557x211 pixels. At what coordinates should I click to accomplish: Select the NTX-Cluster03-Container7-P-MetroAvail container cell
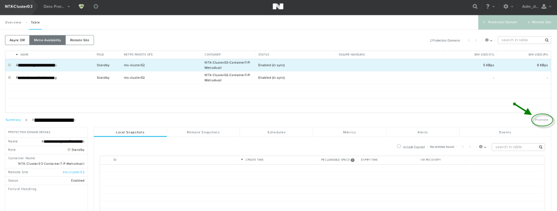coord(227,65)
